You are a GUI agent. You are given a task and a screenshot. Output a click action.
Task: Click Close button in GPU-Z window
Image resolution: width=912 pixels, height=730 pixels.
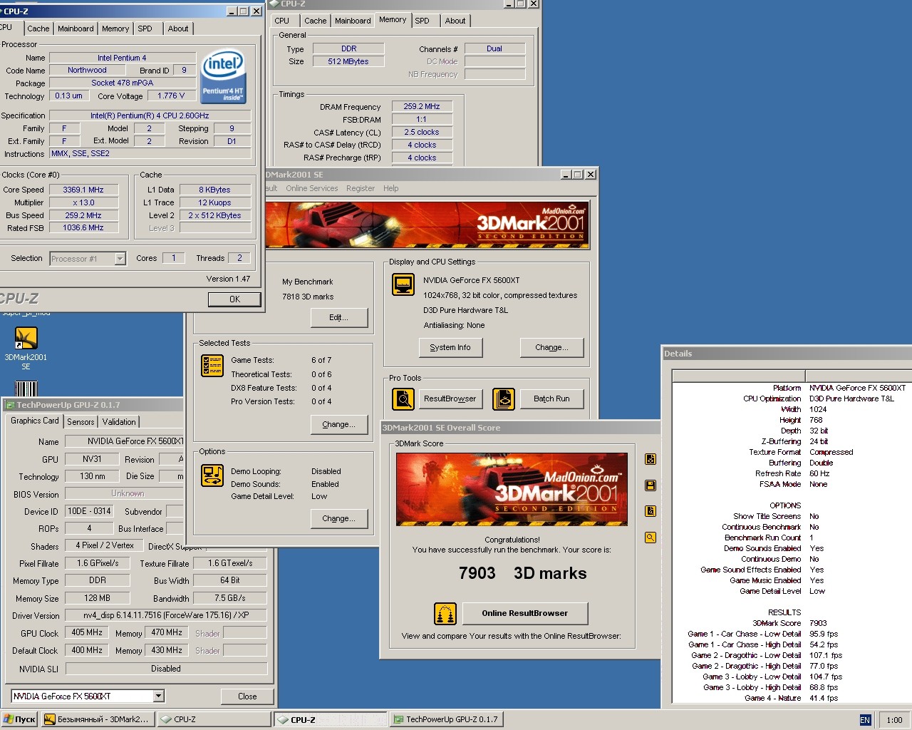click(x=247, y=696)
